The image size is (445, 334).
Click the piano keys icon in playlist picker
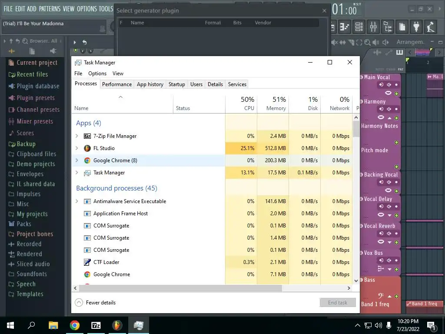pyautogui.click(x=399, y=52)
